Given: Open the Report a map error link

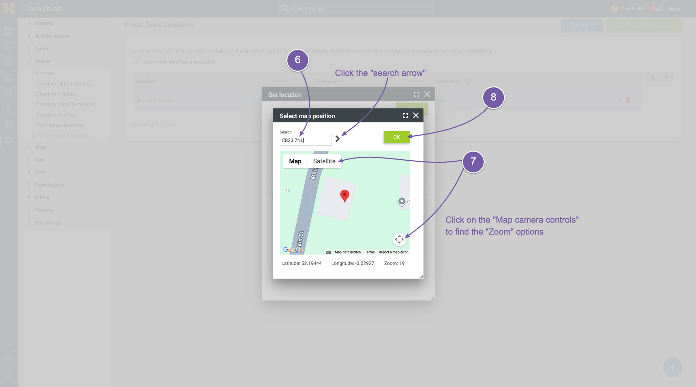Looking at the screenshot, I should coord(393,252).
